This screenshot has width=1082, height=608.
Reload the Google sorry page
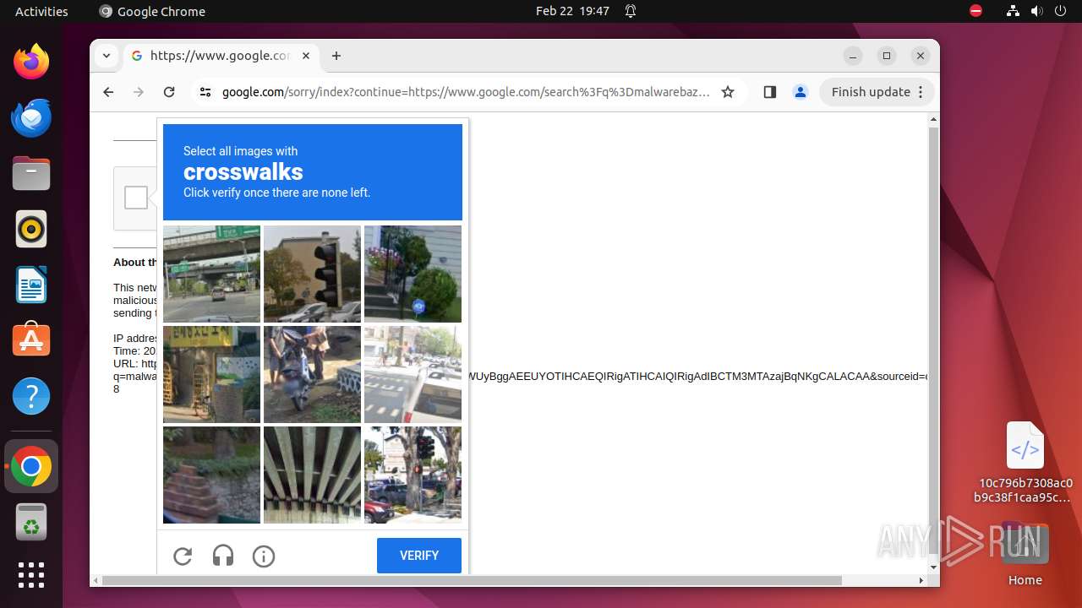169,92
